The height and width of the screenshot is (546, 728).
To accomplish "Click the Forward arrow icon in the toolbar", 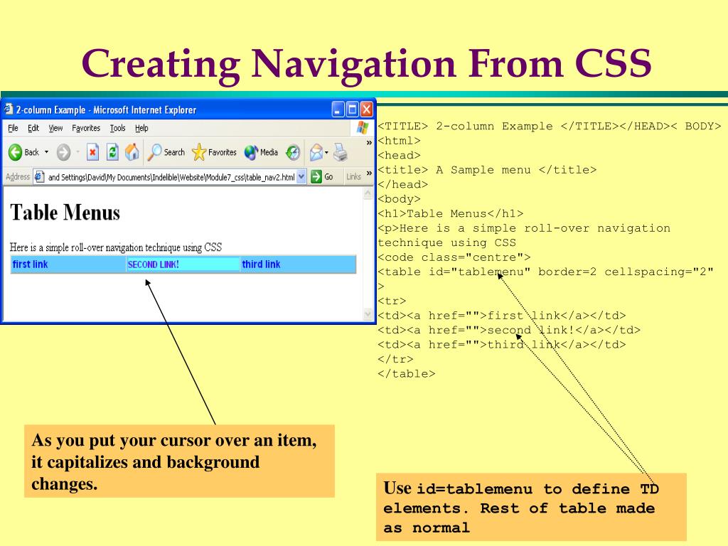I will point(63,152).
